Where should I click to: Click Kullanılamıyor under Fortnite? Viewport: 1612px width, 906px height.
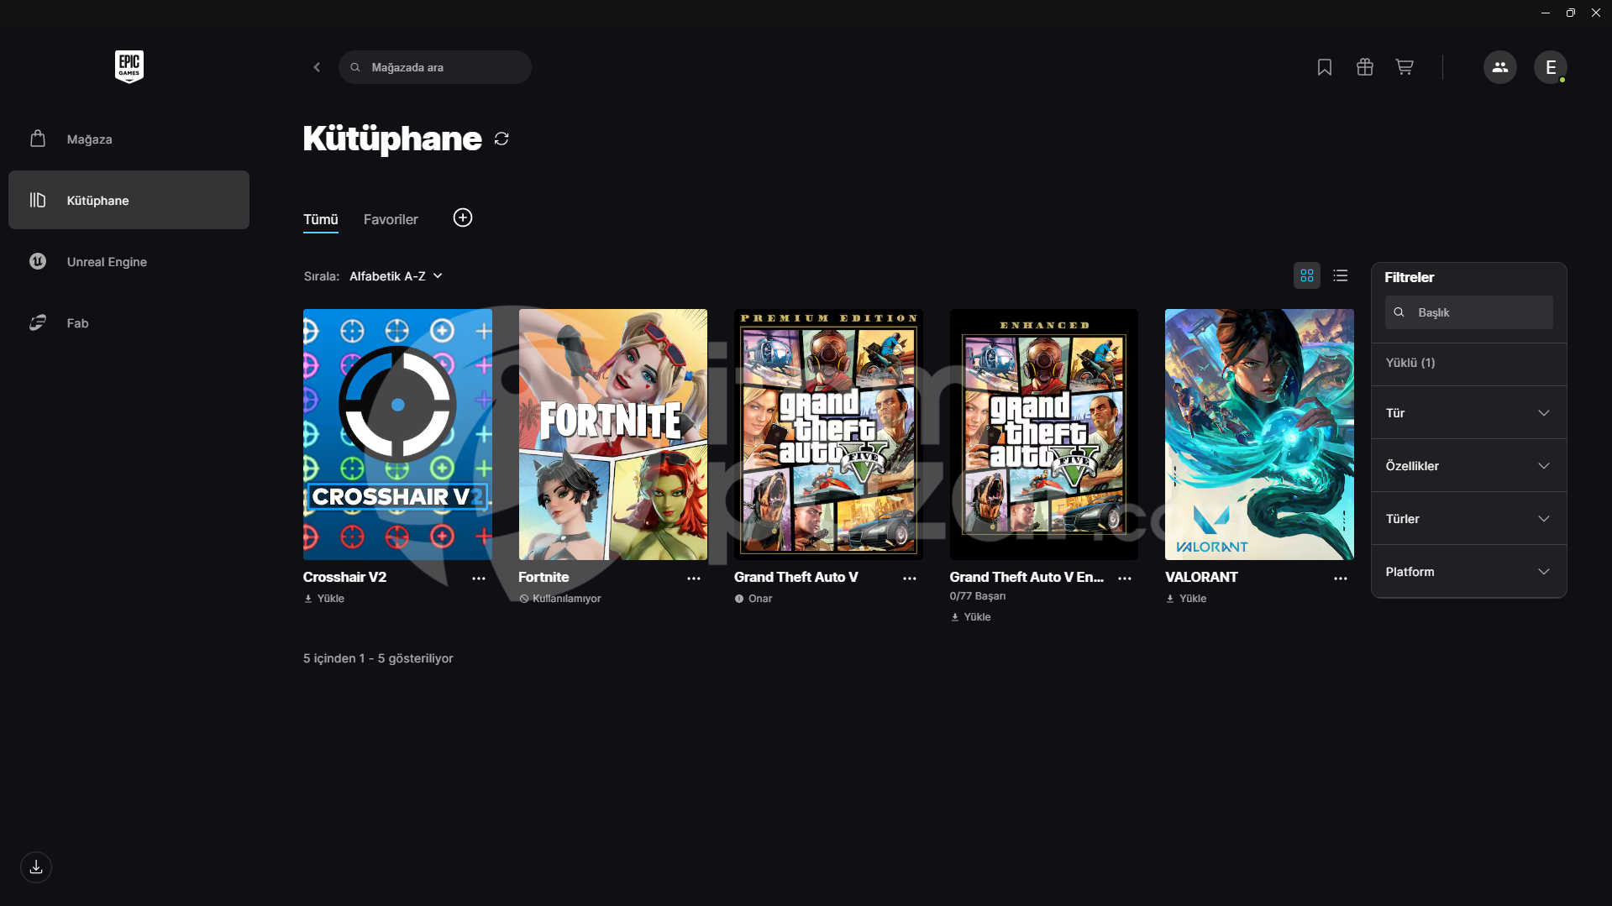pos(560,599)
